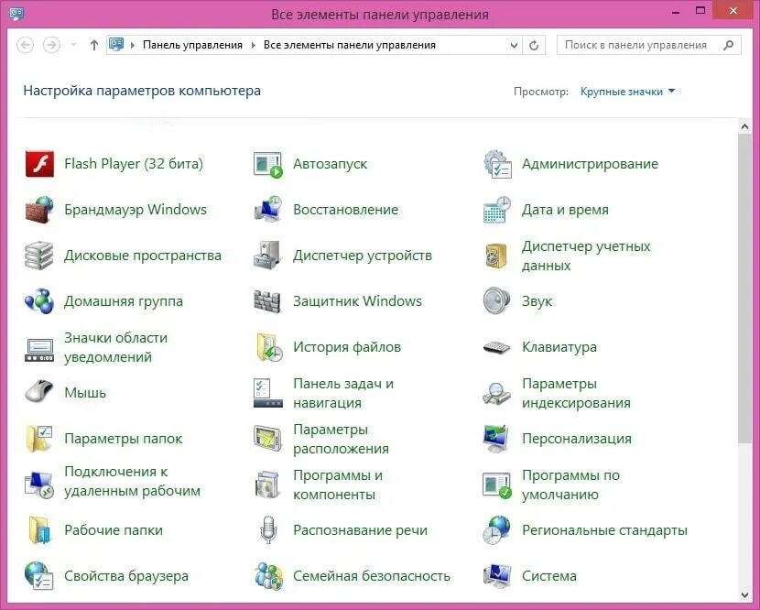Open the Flash Player (32 бита) link
The height and width of the screenshot is (610, 760).
134,164
